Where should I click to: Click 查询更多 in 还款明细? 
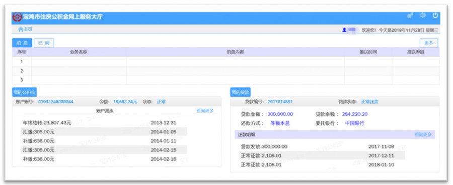point(423,134)
